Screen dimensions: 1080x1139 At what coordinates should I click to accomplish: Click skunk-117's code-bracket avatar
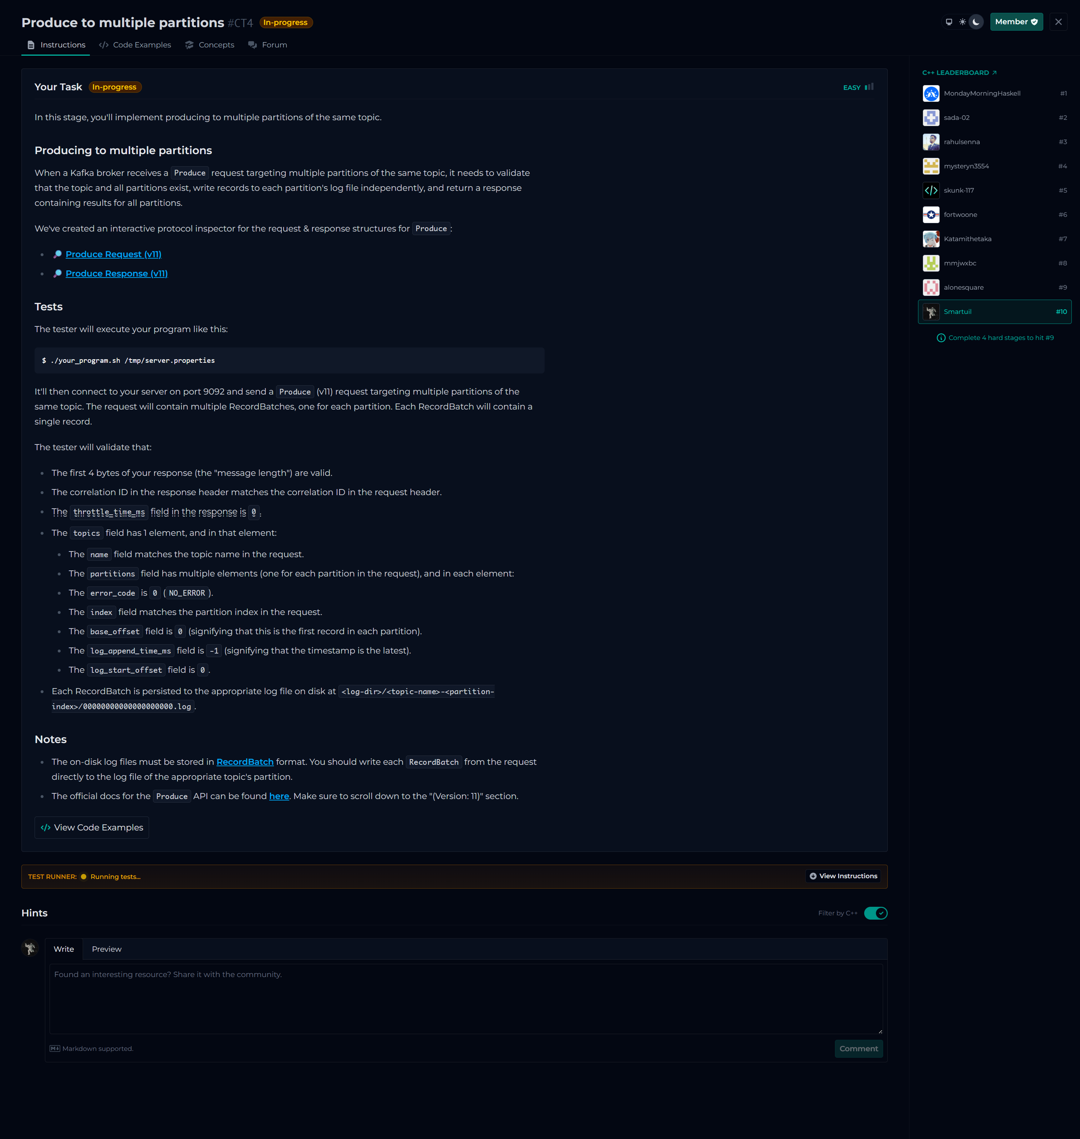(x=931, y=190)
